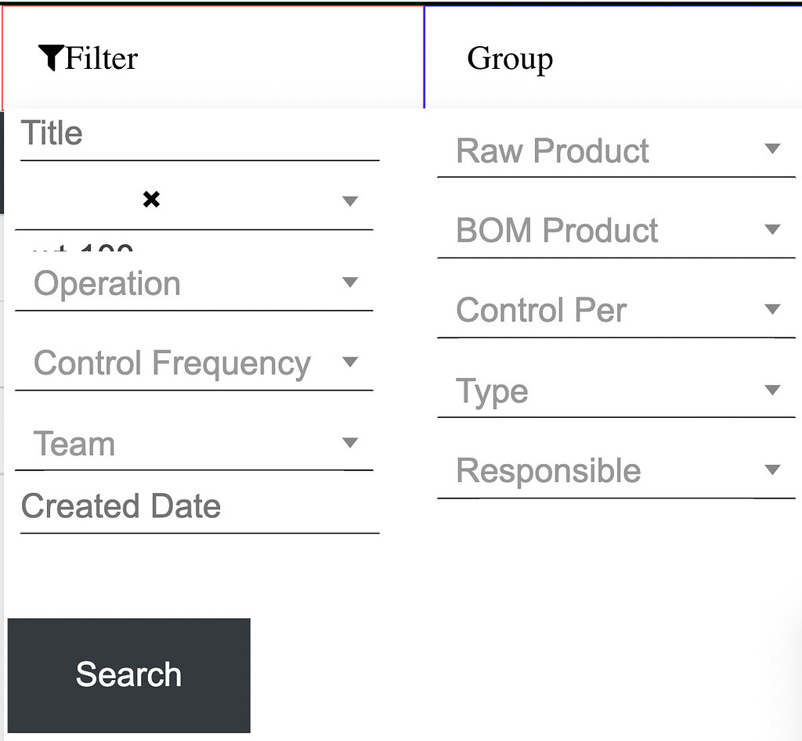
Task: Click the Type dropdown arrow icon
Action: [772, 390]
